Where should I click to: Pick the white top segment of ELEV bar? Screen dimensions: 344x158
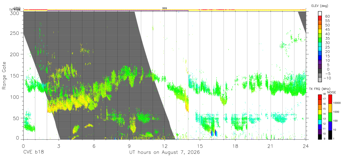pos(320,13)
